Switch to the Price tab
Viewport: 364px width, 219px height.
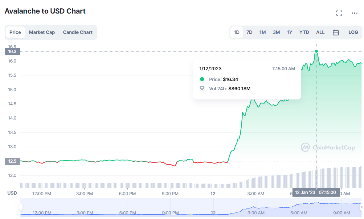tap(15, 32)
